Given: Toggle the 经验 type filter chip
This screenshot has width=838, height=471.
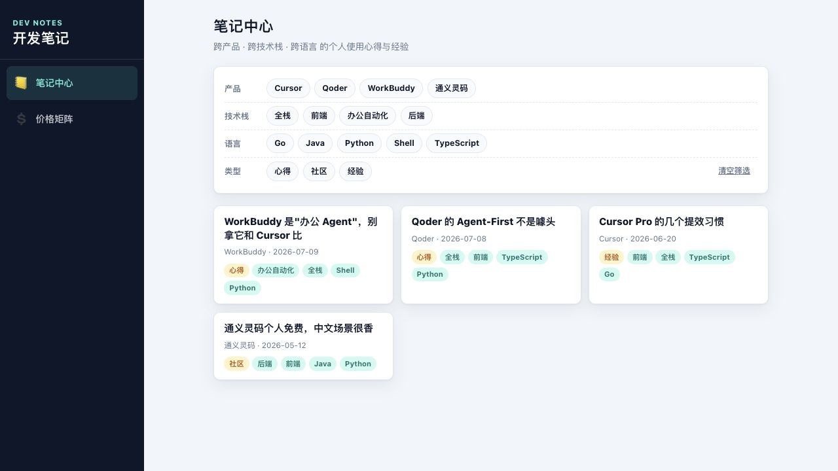Looking at the screenshot, I should pyautogui.click(x=355, y=171).
